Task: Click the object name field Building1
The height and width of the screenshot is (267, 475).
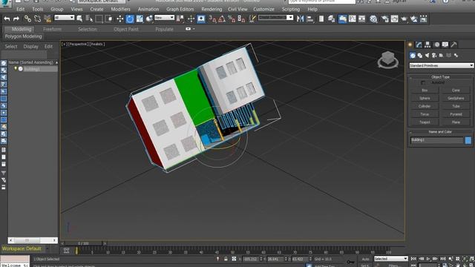Action: 436,140
